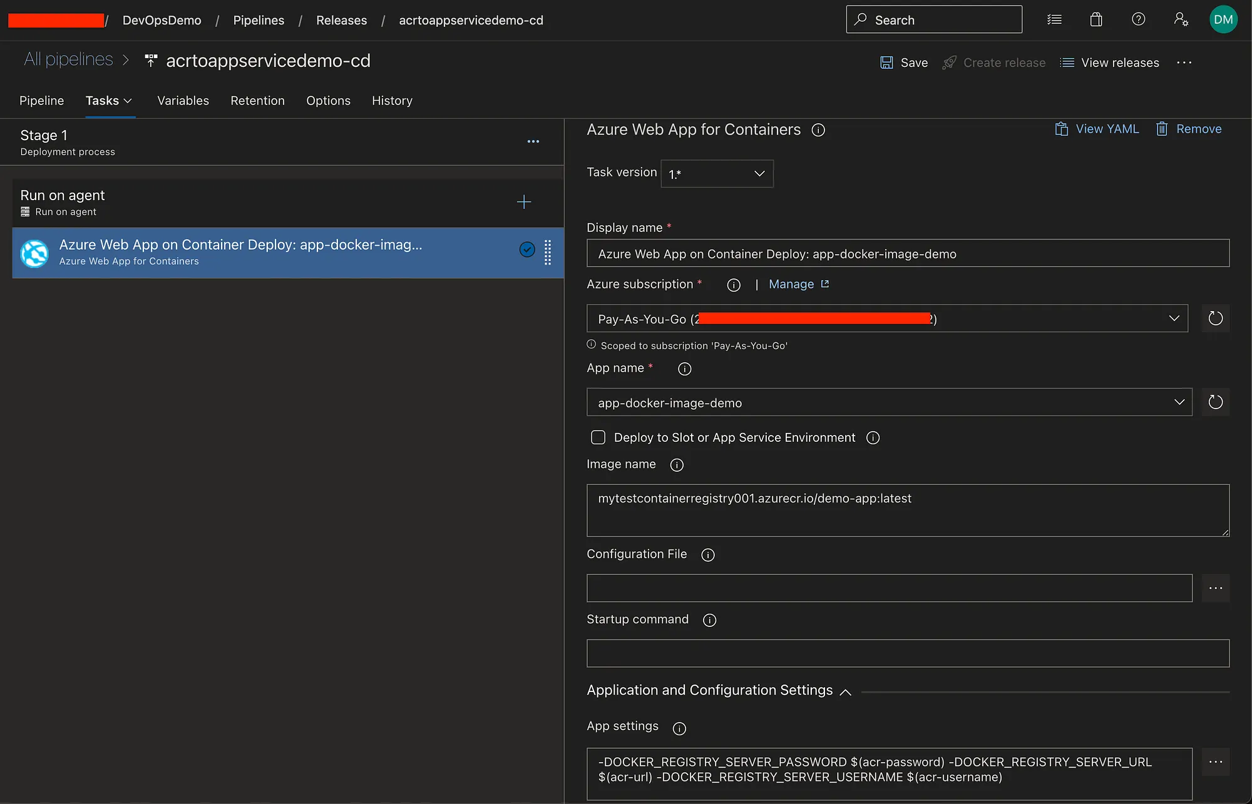Open Azure subscription dropdown
Viewport: 1252px width, 804px height.
(x=887, y=318)
